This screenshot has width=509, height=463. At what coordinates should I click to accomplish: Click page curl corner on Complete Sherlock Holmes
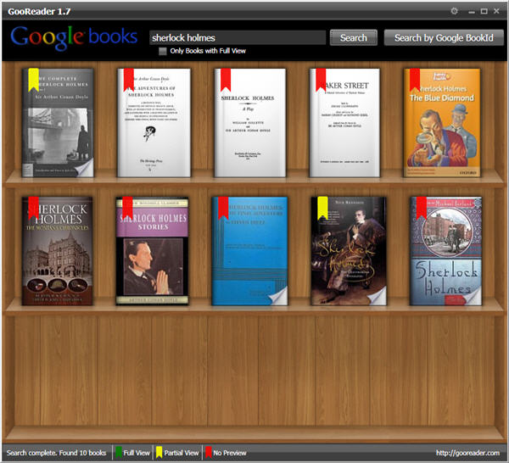(x=83, y=168)
